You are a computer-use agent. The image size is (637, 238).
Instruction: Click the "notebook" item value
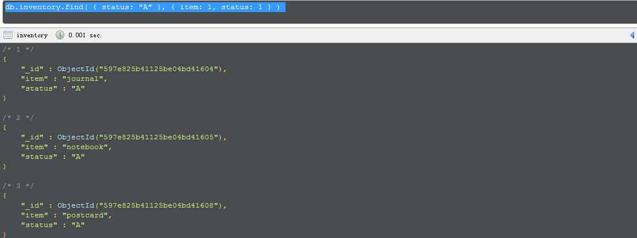pos(85,147)
